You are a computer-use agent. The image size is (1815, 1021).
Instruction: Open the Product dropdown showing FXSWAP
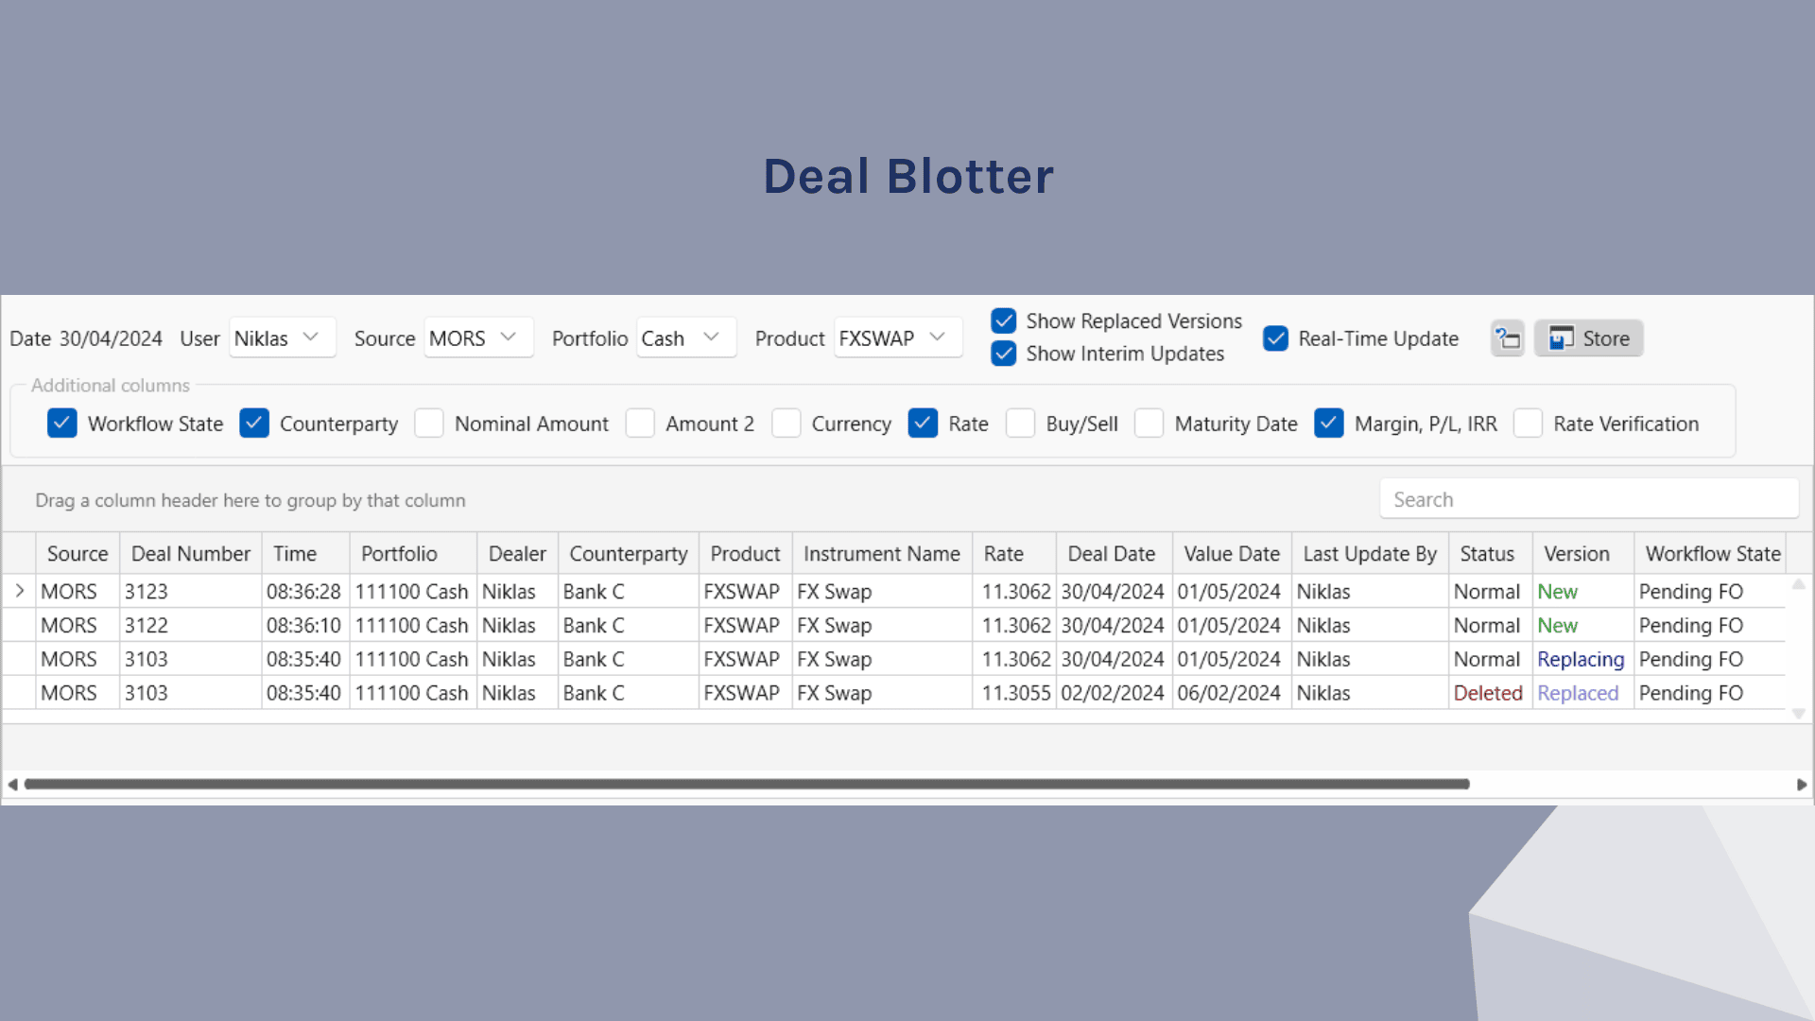(x=897, y=338)
